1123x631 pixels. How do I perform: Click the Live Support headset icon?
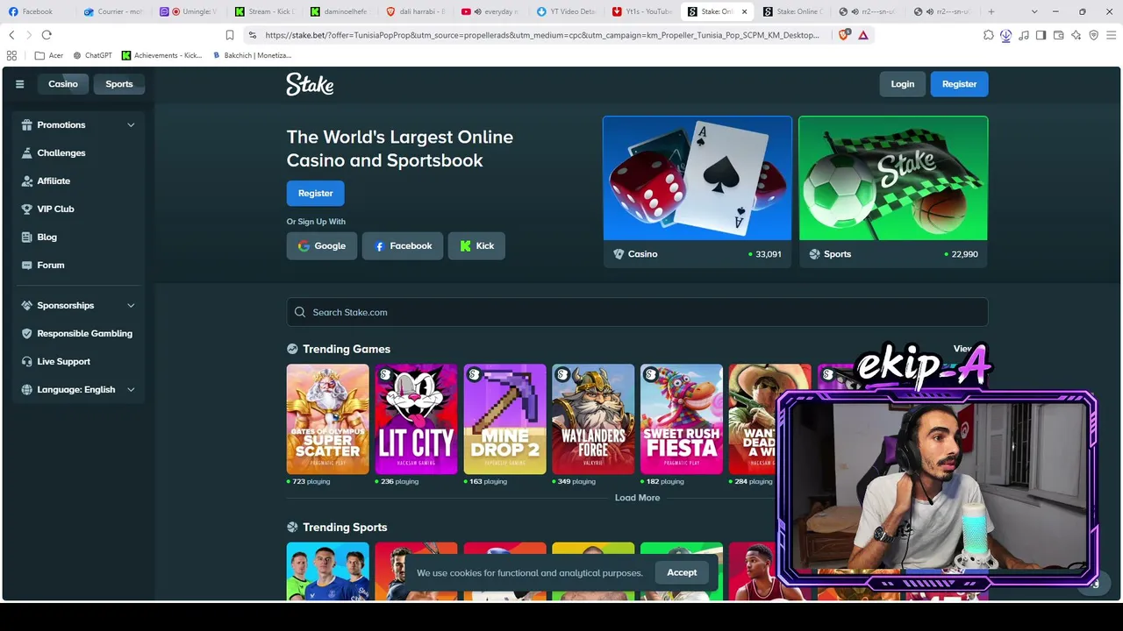coord(26,361)
